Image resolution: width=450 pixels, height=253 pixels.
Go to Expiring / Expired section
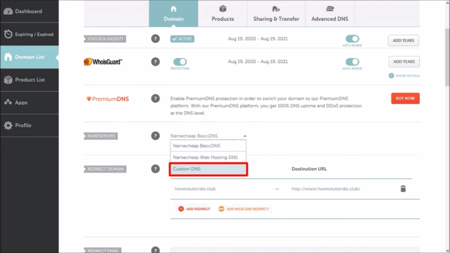(x=29, y=34)
